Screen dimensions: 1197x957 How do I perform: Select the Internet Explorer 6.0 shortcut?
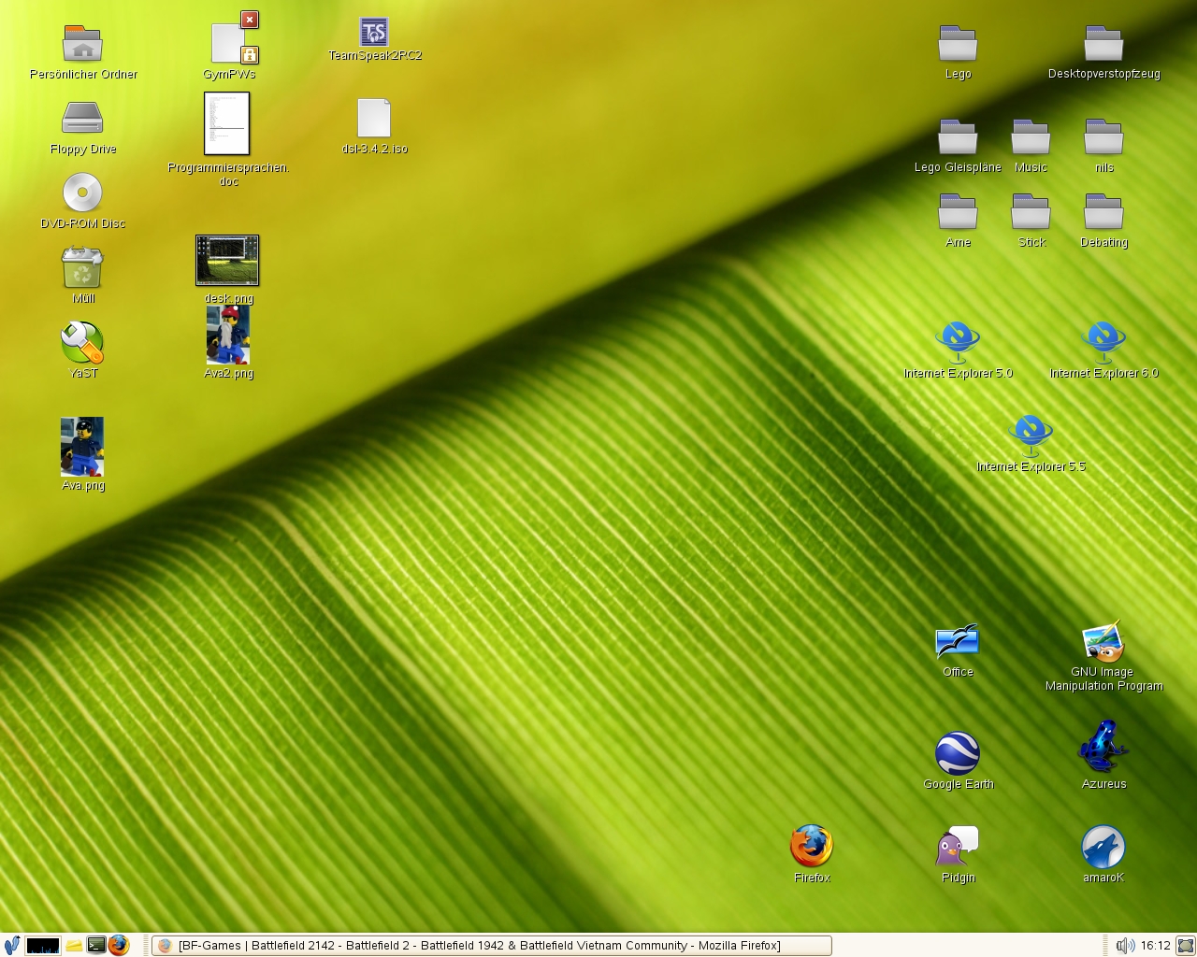(x=1103, y=342)
